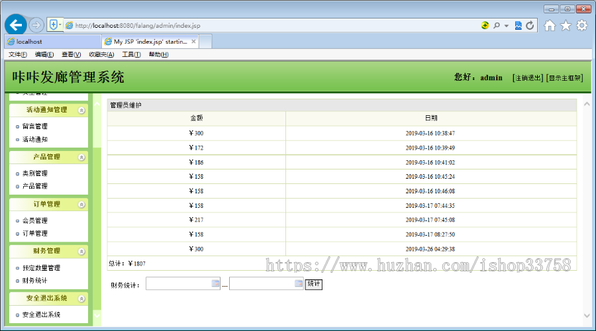Click the URL address bar text

tap(138, 25)
